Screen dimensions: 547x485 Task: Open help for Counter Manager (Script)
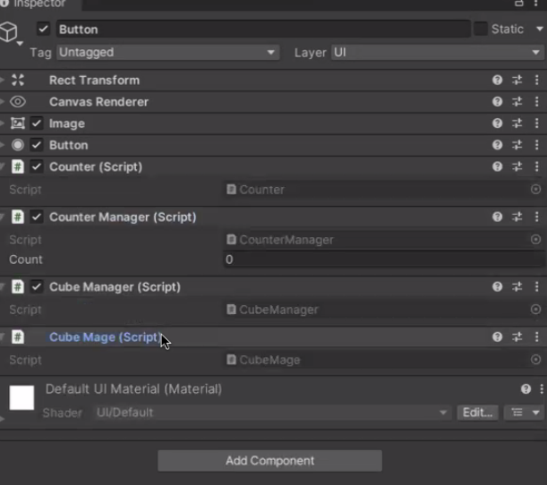coord(497,217)
